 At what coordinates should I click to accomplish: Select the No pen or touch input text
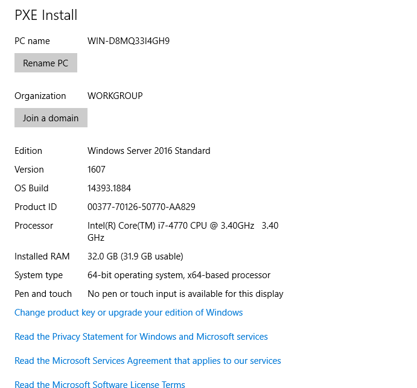[185, 294]
